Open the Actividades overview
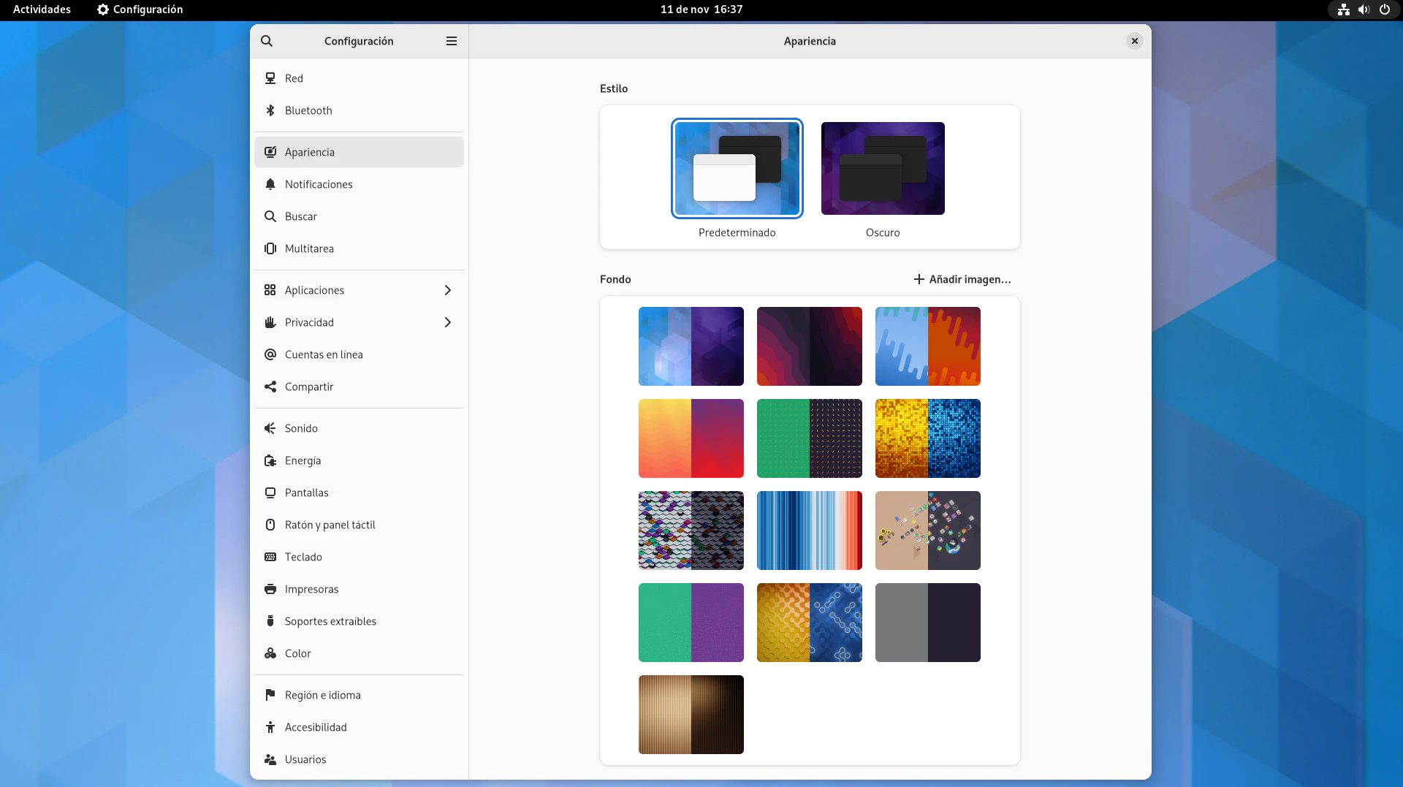 (42, 9)
